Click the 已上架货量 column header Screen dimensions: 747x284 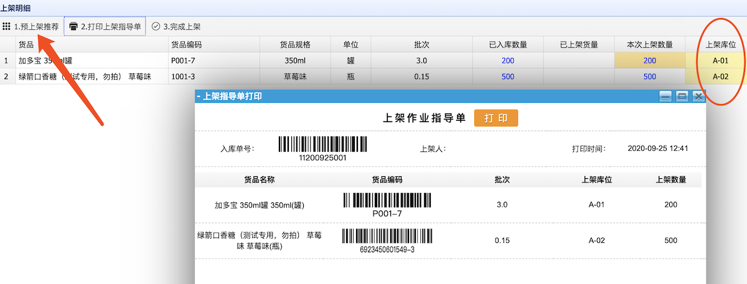[x=579, y=44]
